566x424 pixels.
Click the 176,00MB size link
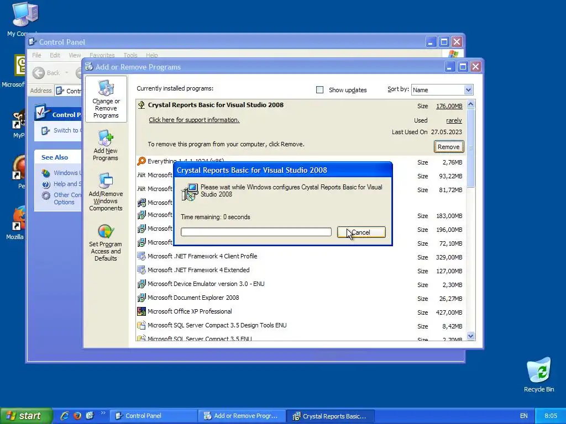[449, 106]
